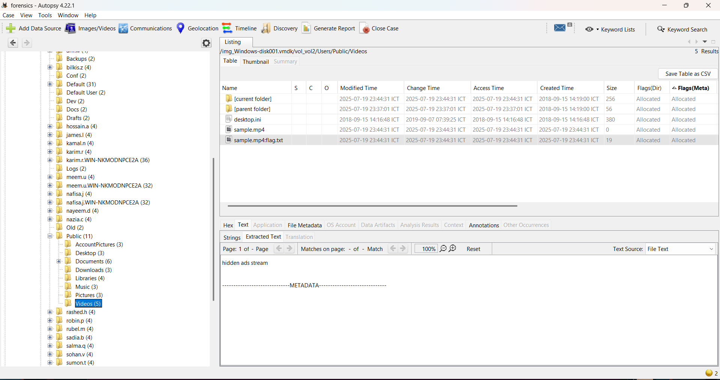Screen dimensions: 720x380
Task: Open the Discovery tool icon
Action: 266,29
